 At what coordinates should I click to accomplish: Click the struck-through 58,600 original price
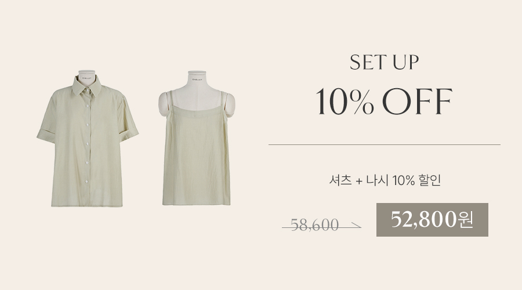[x=314, y=225]
